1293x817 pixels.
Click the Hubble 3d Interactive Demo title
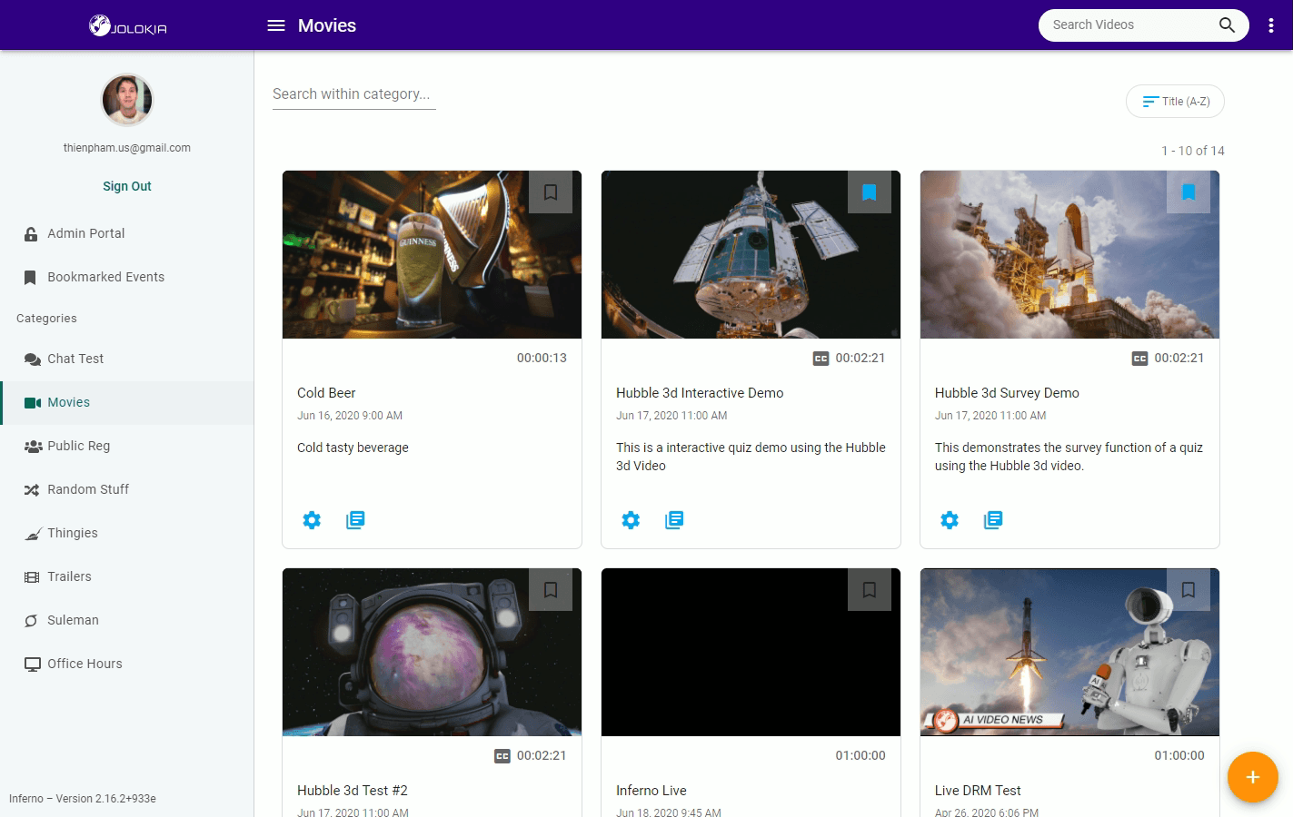pyautogui.click(x=700, y=393)
